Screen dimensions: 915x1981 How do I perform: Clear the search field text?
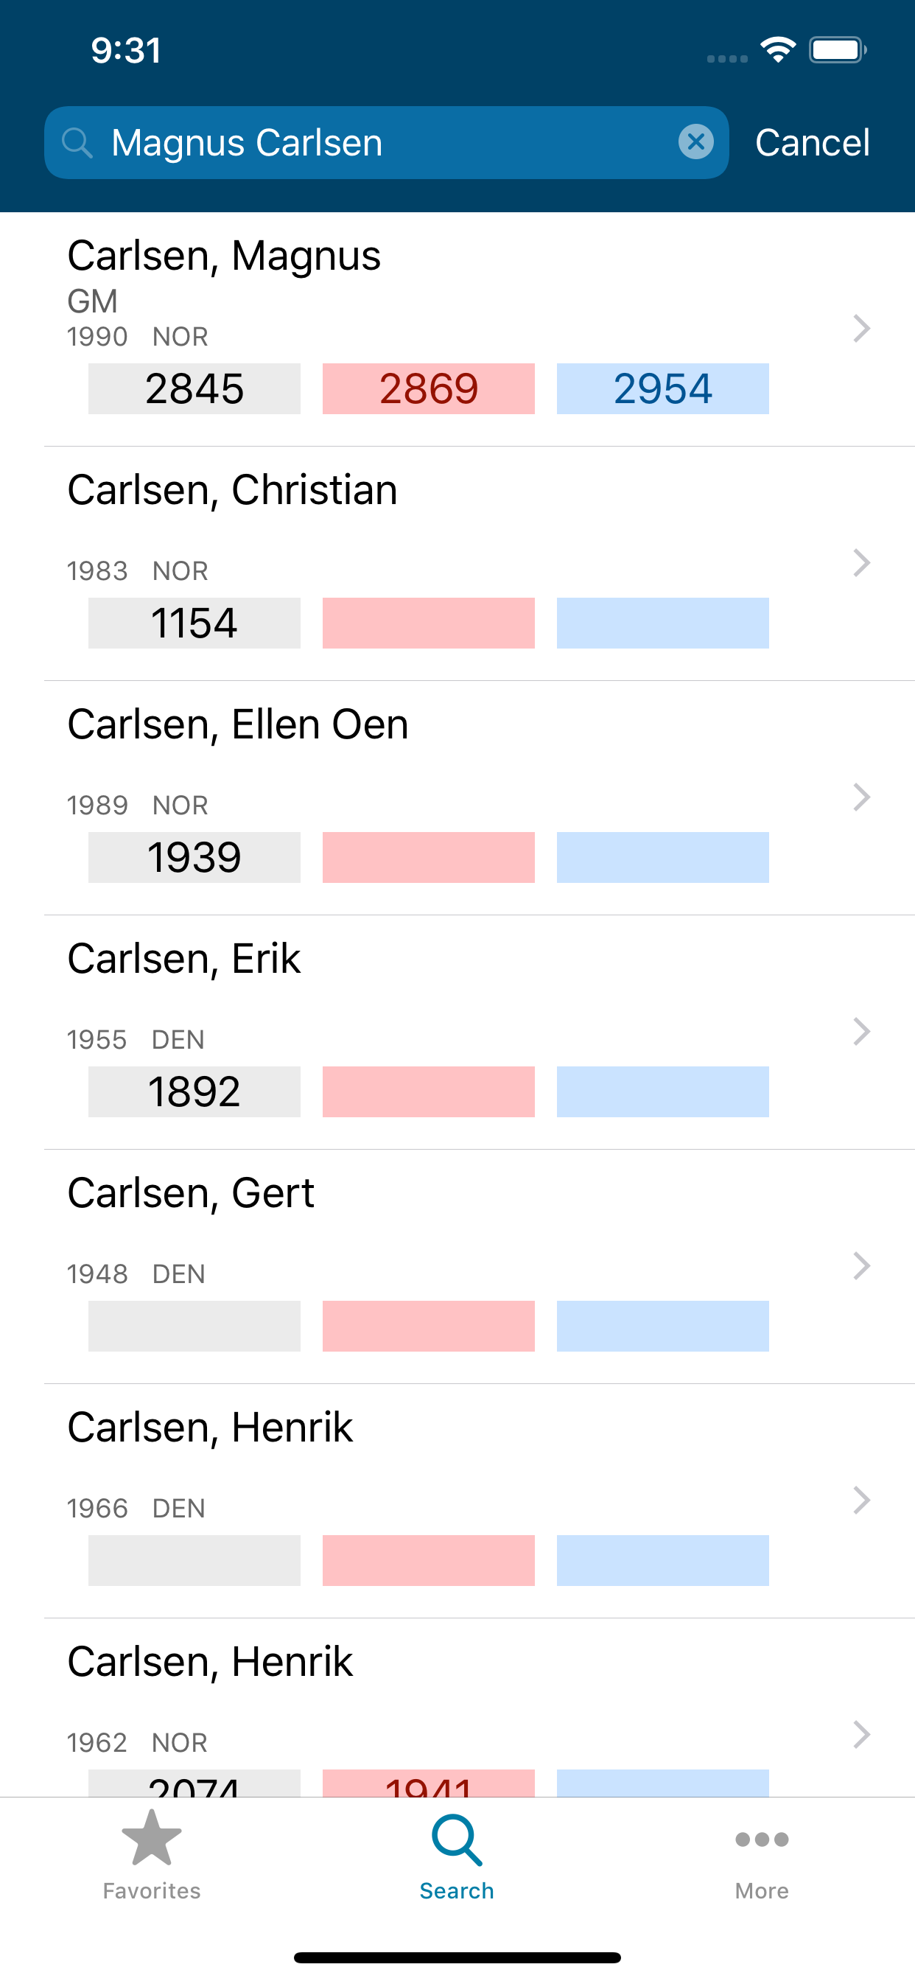pyautogui.click(x=696, y=142)
